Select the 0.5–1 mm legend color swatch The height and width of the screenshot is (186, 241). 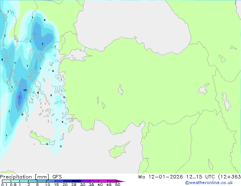point(15,181)
